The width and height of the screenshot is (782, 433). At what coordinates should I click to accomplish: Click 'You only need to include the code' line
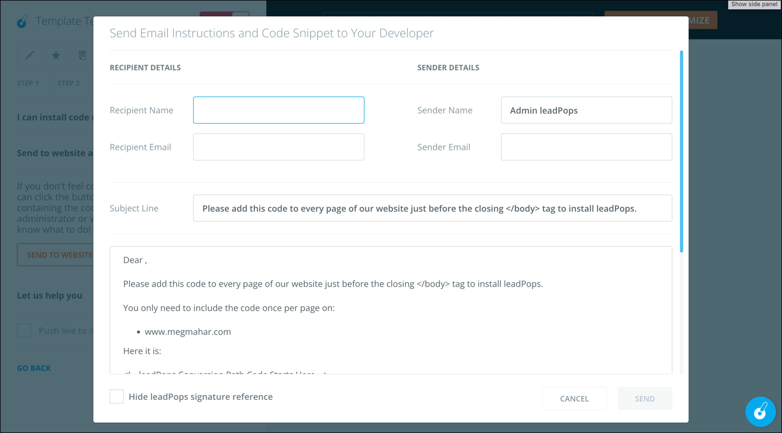click(x=229, y=308)
